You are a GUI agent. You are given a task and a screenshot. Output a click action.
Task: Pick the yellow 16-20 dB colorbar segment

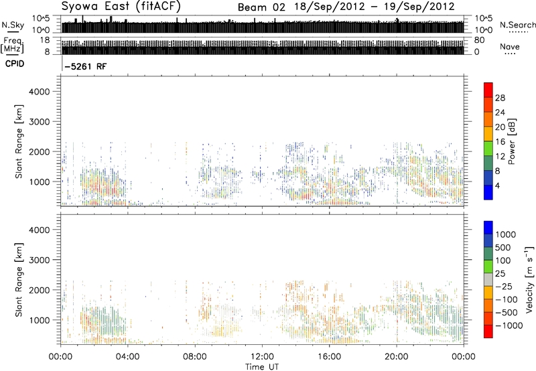click(x=488, y=134)
